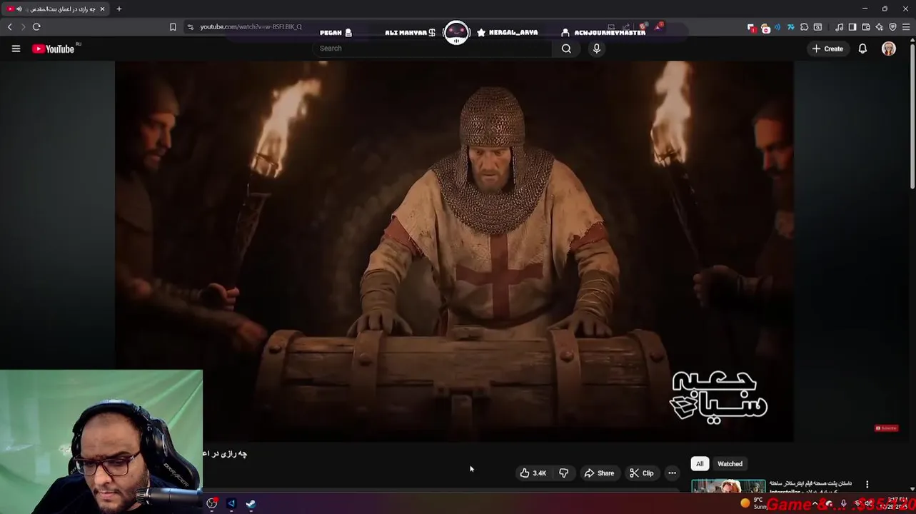Go back in the browser
Image resolution: width=916 pixels, height=514 pixels.
coord(10,26)
